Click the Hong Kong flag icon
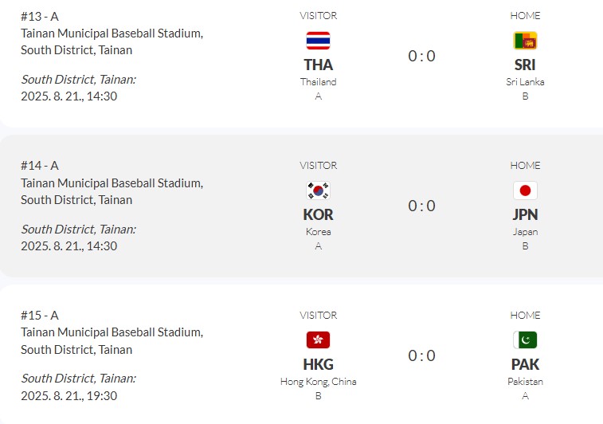The image size is (603, 424). pos(318,340)
